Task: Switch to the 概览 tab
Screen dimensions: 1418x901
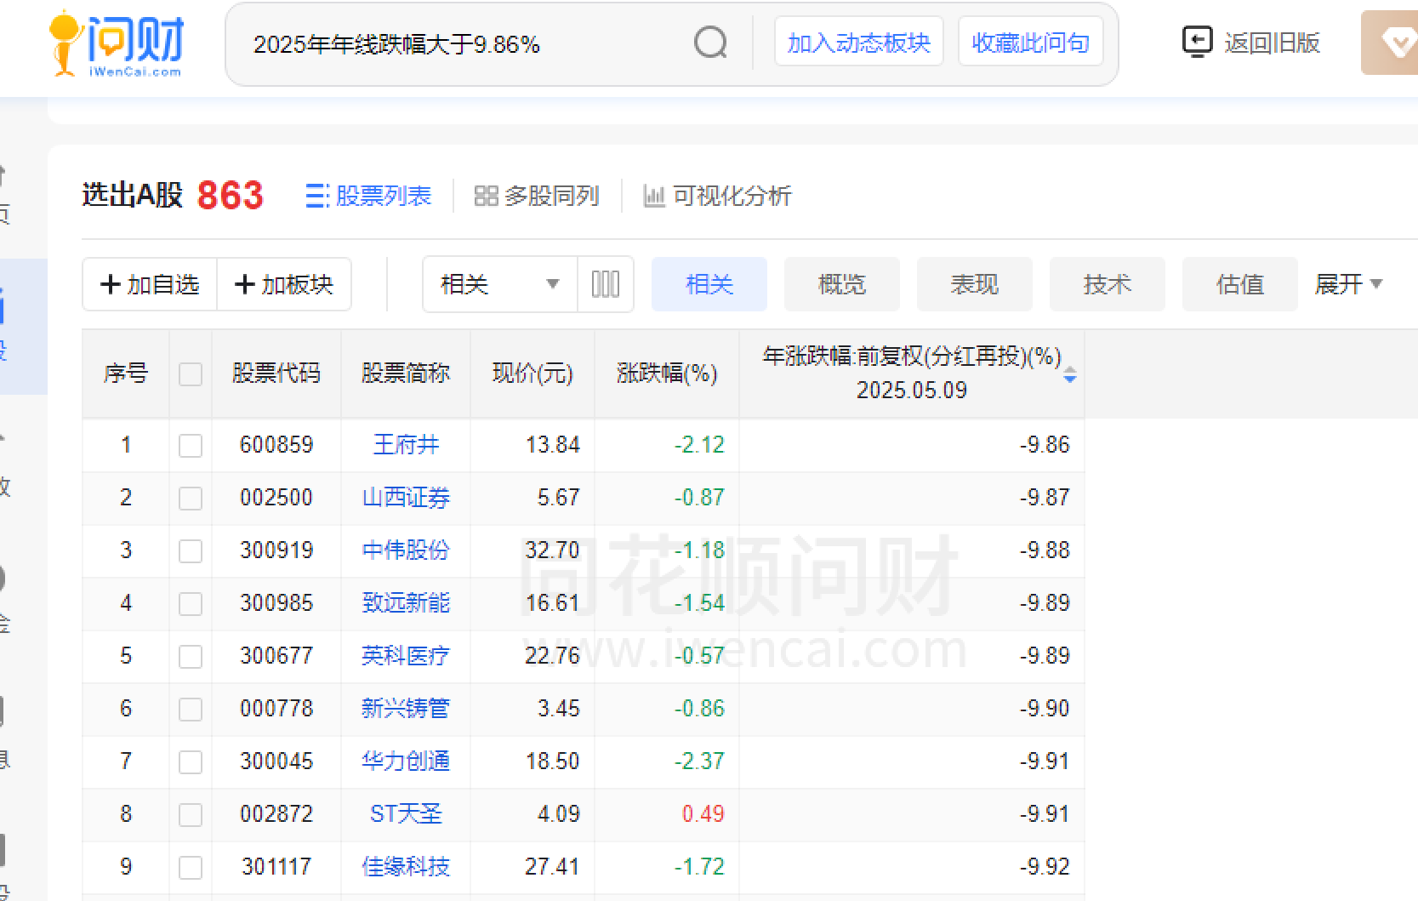Action: click(842, 284)
